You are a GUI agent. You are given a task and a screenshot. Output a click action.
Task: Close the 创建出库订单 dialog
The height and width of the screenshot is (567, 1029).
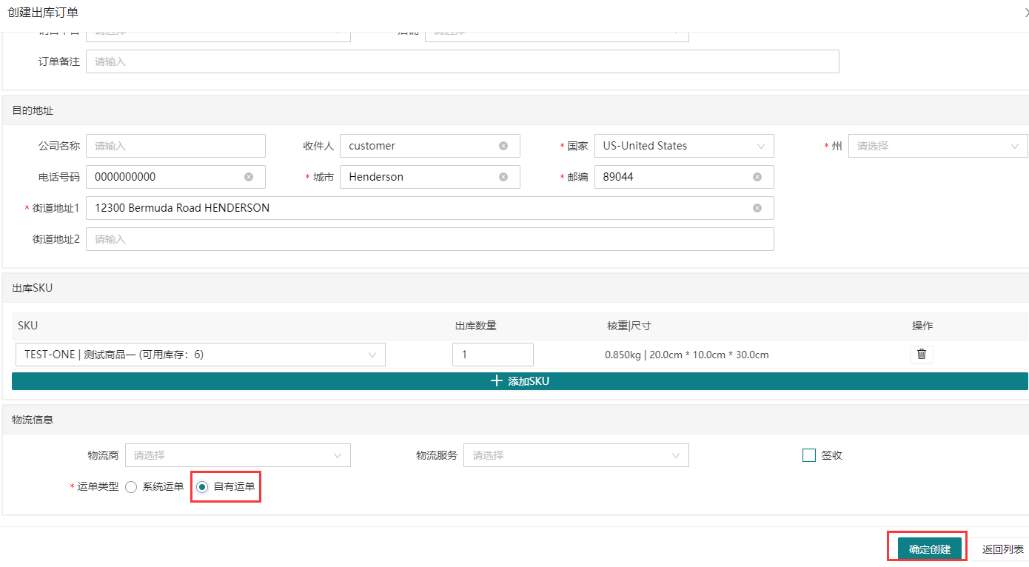tap(1025, 12)
